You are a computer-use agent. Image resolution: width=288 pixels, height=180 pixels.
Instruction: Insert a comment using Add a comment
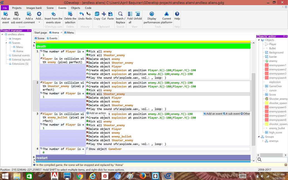click(x=29, y=14)
